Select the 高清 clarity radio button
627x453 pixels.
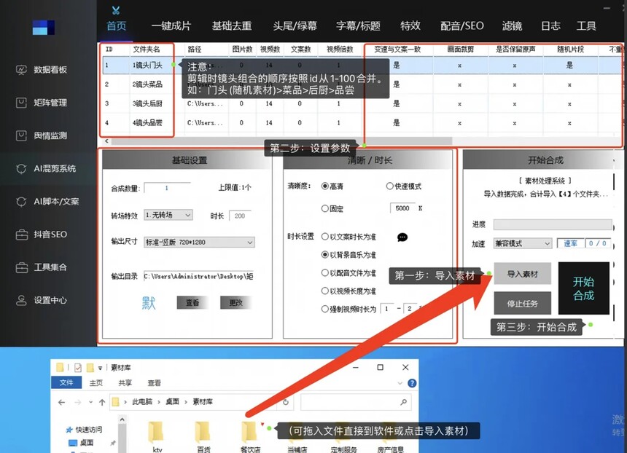(325, 186)
